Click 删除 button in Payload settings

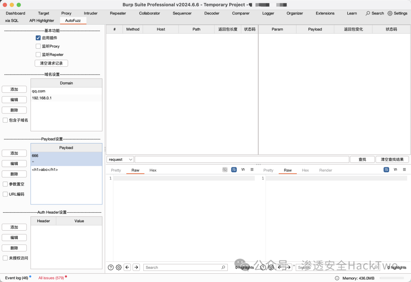click(x=14, y=174)
